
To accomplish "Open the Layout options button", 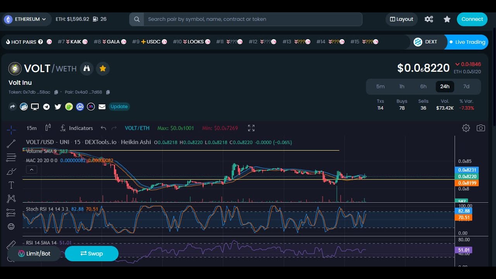I will coord(401,19).
